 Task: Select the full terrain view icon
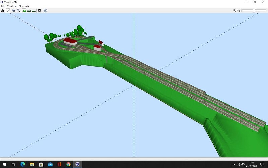(24, 11)
